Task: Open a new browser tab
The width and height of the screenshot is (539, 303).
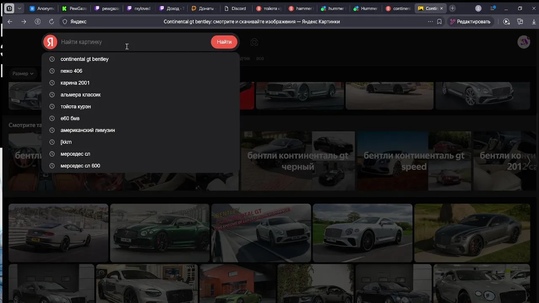Action: click(x=452, y=8)
